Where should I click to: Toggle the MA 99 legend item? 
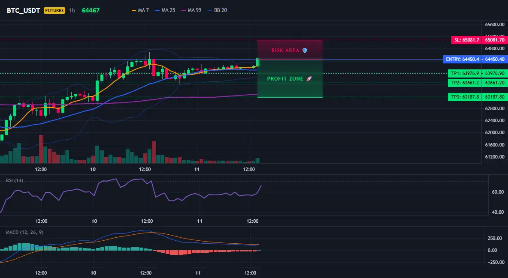coord(191,10)
